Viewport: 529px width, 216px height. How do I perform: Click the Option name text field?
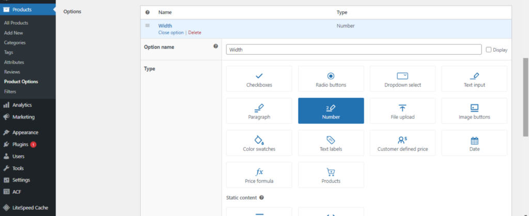(x=354, y=50)
